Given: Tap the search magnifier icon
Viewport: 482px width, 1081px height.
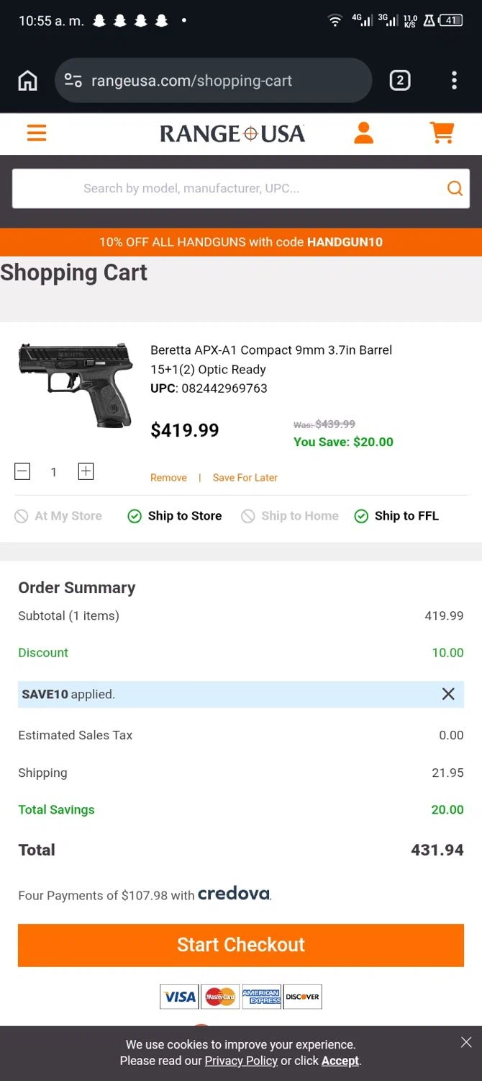Looking at the screenshot, I should pos(455,189).
